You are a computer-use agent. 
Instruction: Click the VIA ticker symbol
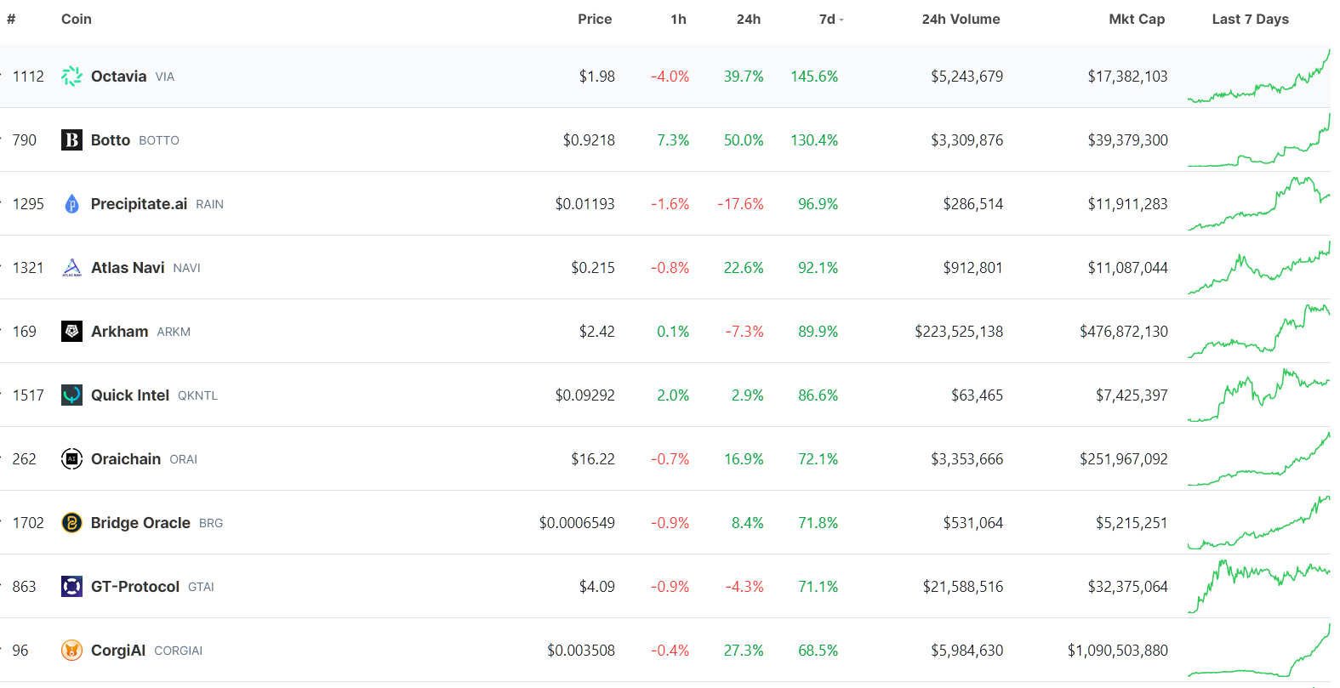click(165, 77)
